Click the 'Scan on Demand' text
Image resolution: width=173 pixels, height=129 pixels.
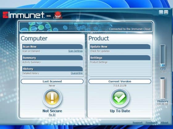click(31, 51)
